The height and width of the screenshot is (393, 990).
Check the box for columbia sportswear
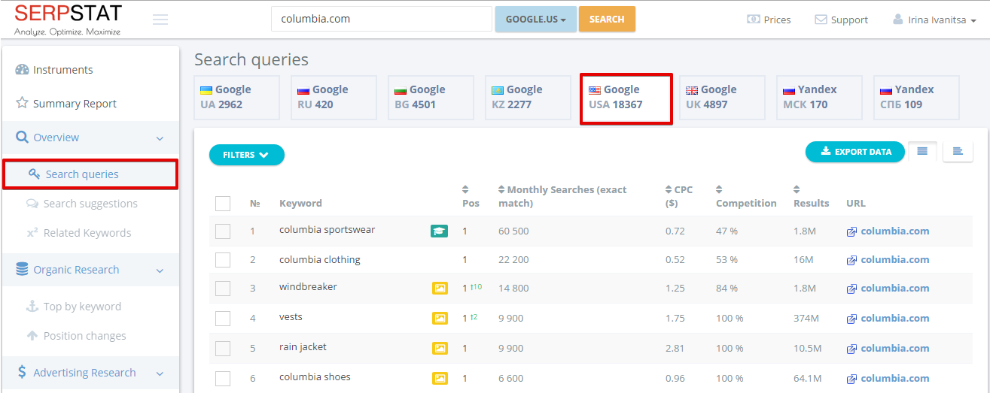[223, 231]
